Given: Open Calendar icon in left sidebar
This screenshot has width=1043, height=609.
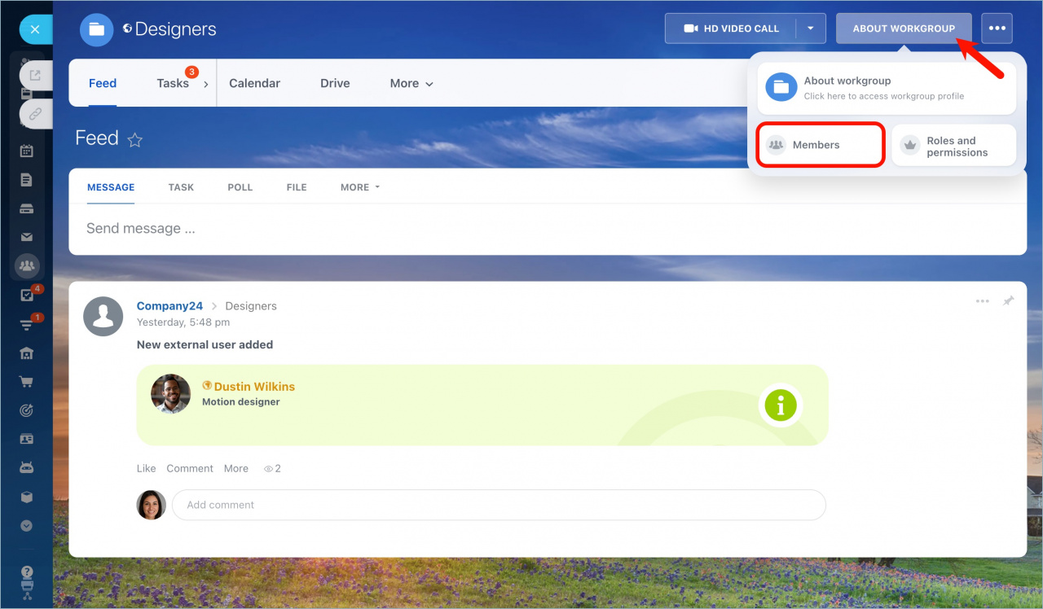Looking at the screenshot, I should click(26, 151).
